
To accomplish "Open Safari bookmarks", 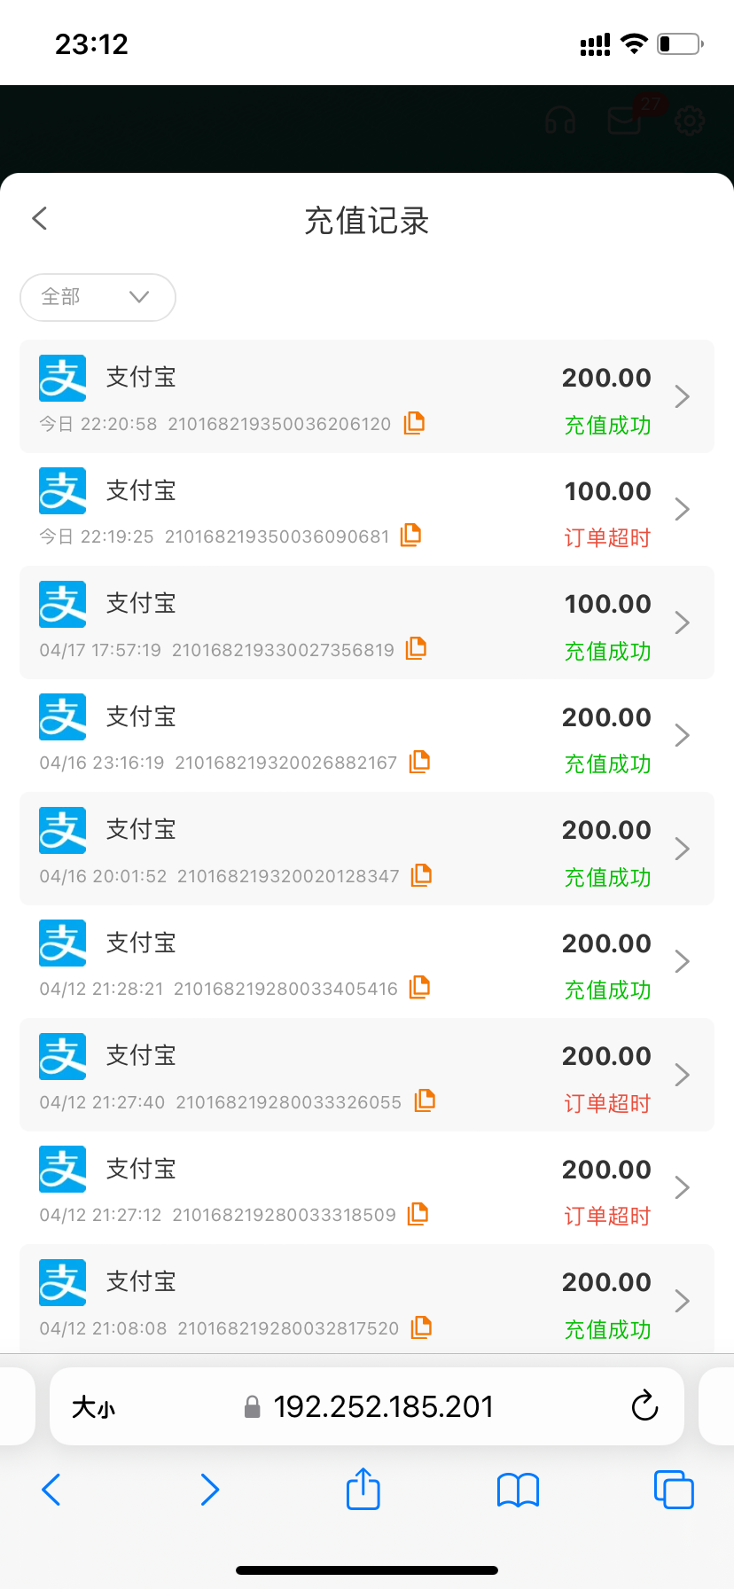I will point(519,1490).
